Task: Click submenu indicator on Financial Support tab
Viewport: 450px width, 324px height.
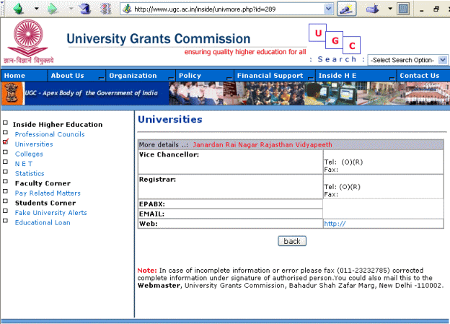Action: pyautogui.click(x=311, y=78)
